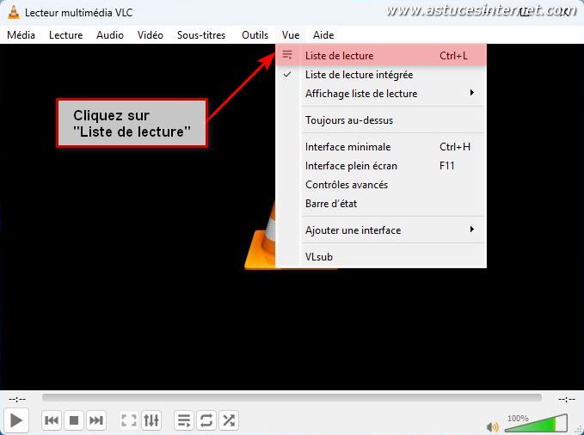This screenshot has height=435, width=584.
Task: Toggle shuffle random playback
Action: 229,420
